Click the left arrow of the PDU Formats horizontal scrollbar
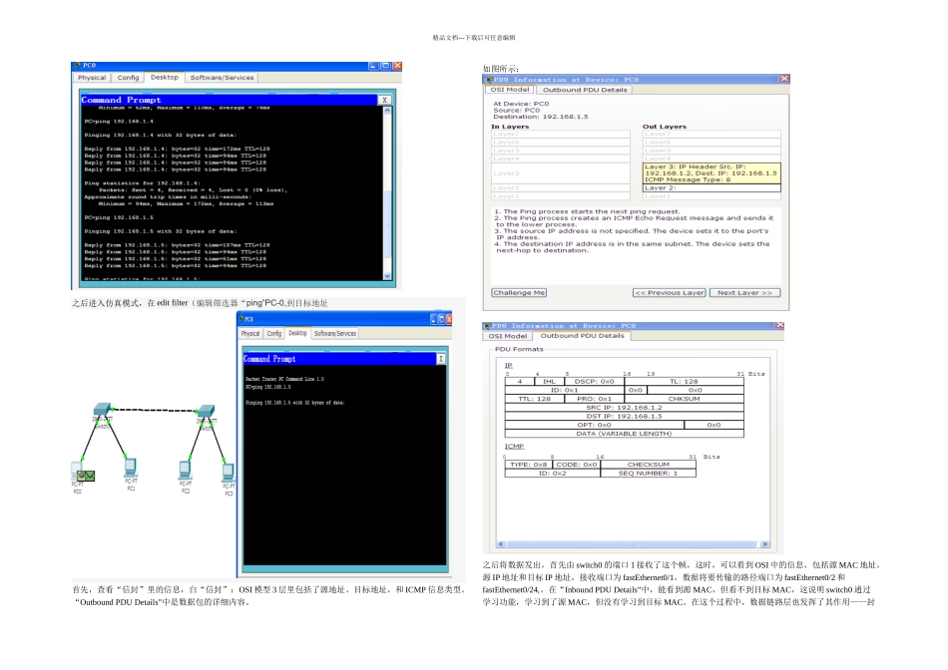948x670 pixels. (501, 544)
